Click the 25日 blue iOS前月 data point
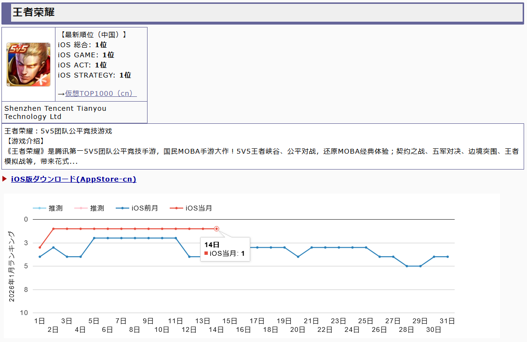527x342 pixels. point(366,248)
